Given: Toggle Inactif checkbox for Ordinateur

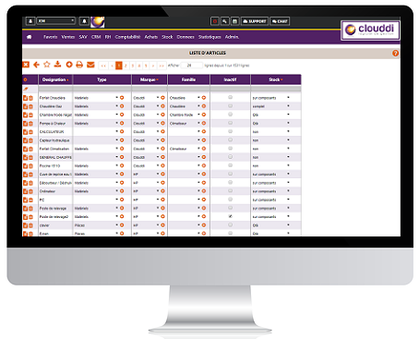Looking at the screenshot, I should tap(230, 191).
